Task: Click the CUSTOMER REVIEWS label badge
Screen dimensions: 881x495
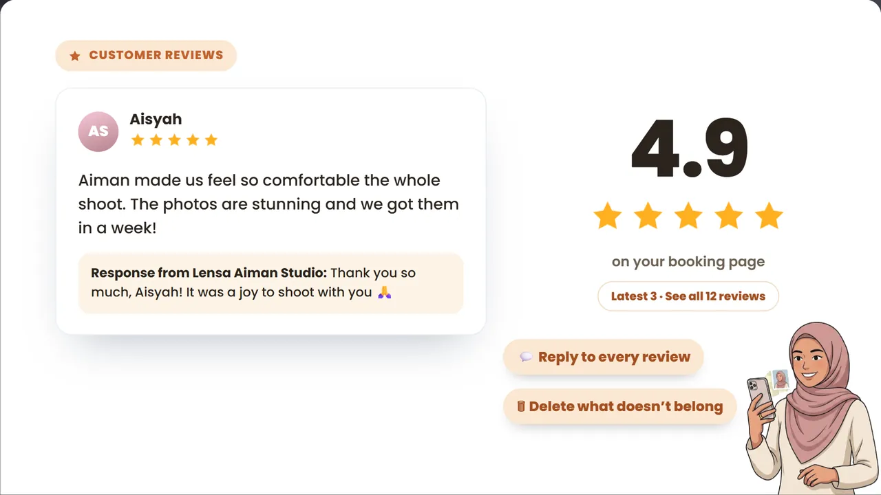Action: (146, 56)
